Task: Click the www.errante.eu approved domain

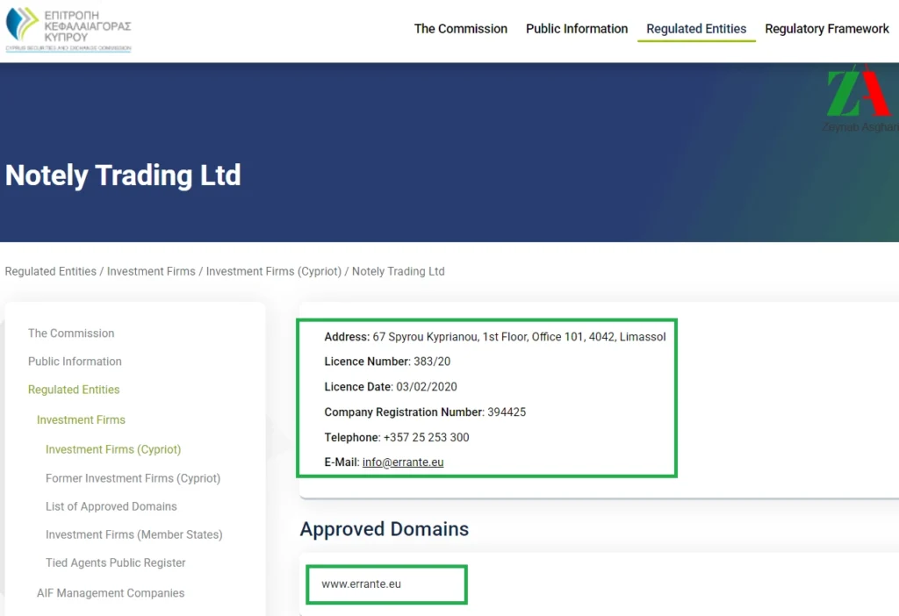Action: coord(361,584)
